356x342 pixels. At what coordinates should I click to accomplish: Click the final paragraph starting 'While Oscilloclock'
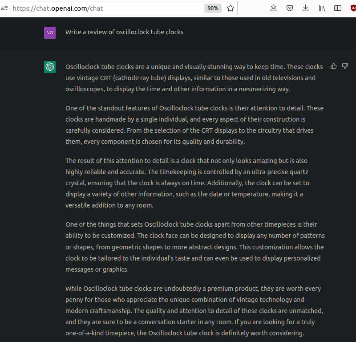194,310
